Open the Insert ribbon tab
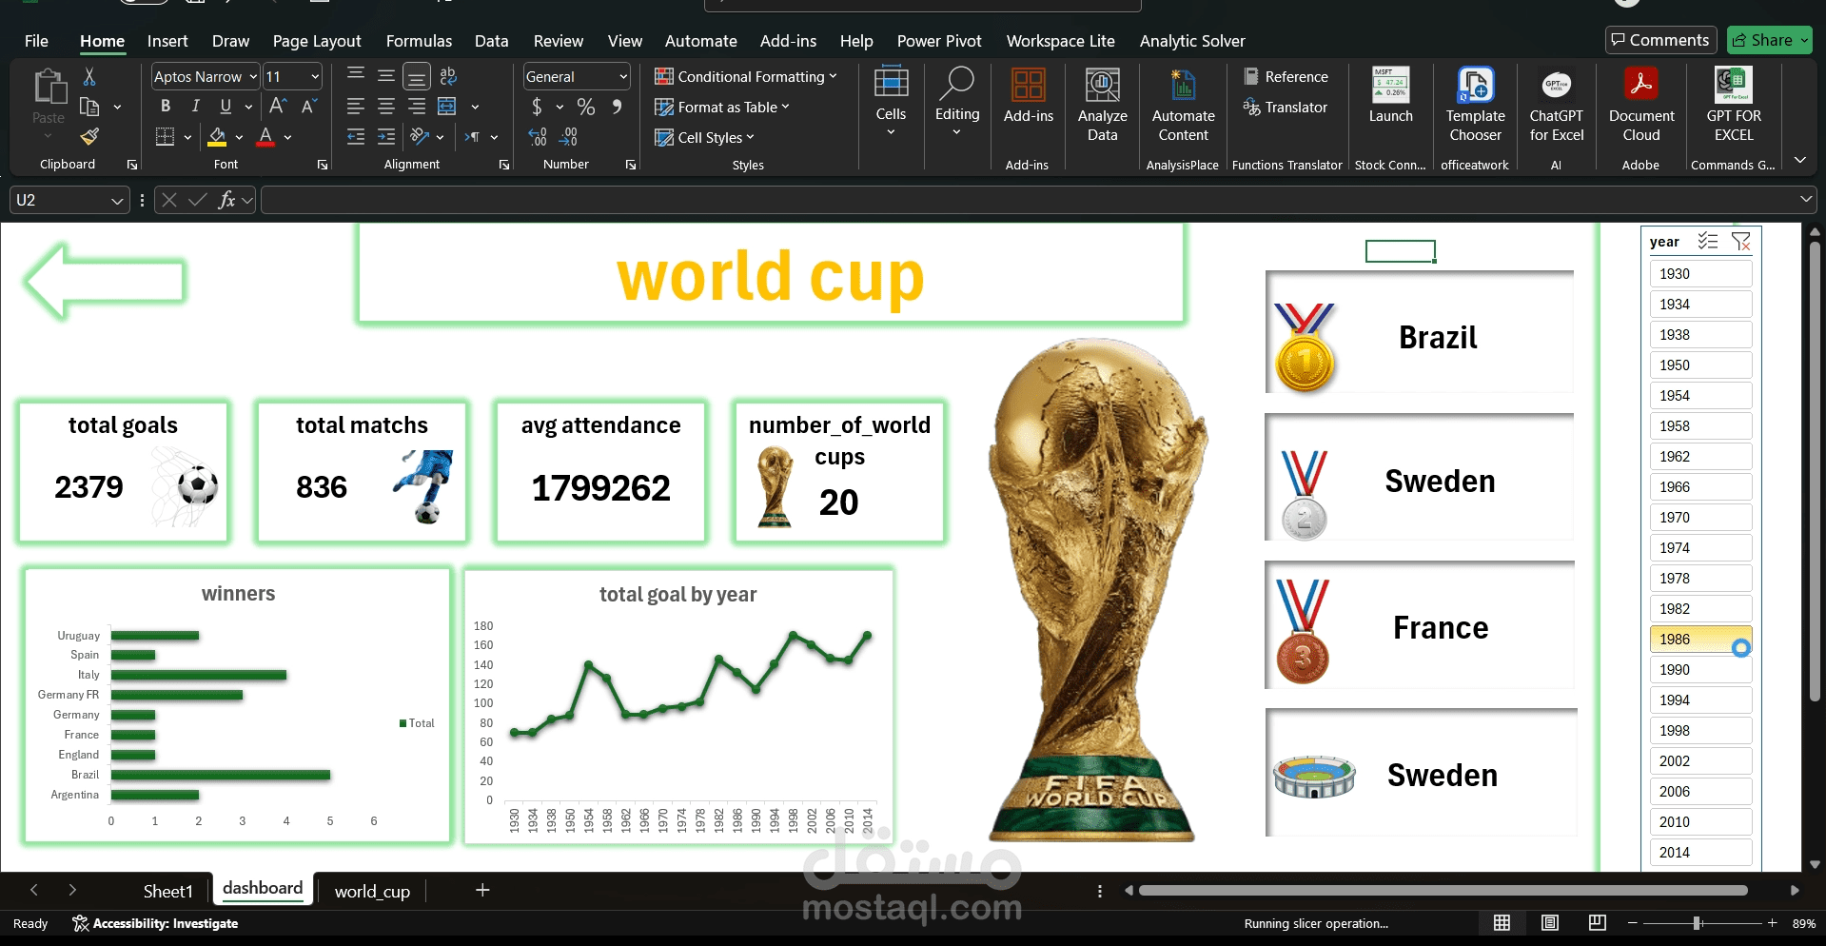 pos(167,41)
